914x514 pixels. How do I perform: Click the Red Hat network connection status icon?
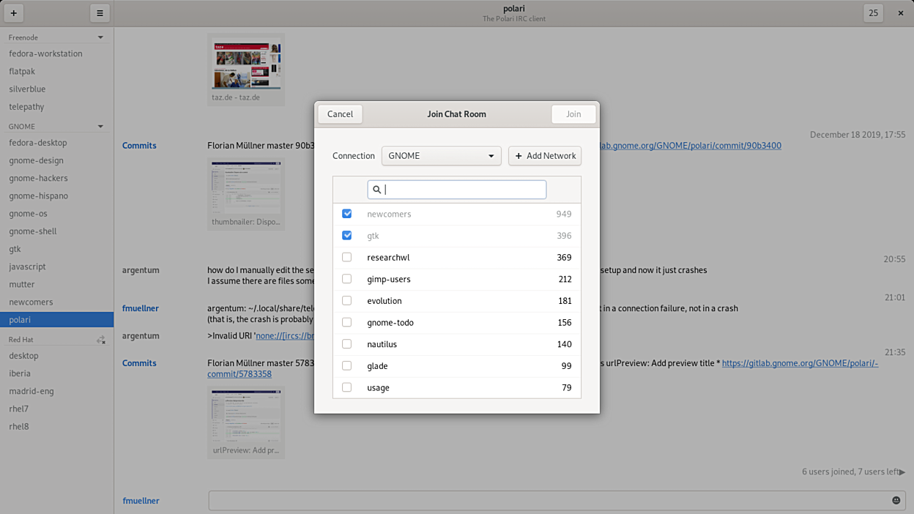coord(101,340)
